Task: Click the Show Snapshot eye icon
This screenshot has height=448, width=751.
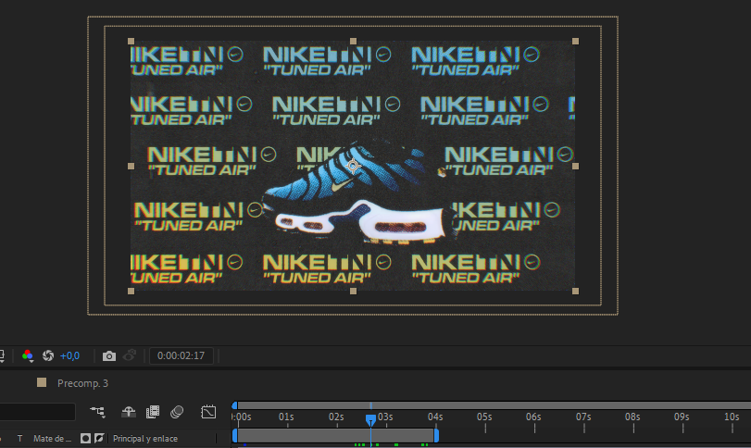Action: (x=130, y=355)
